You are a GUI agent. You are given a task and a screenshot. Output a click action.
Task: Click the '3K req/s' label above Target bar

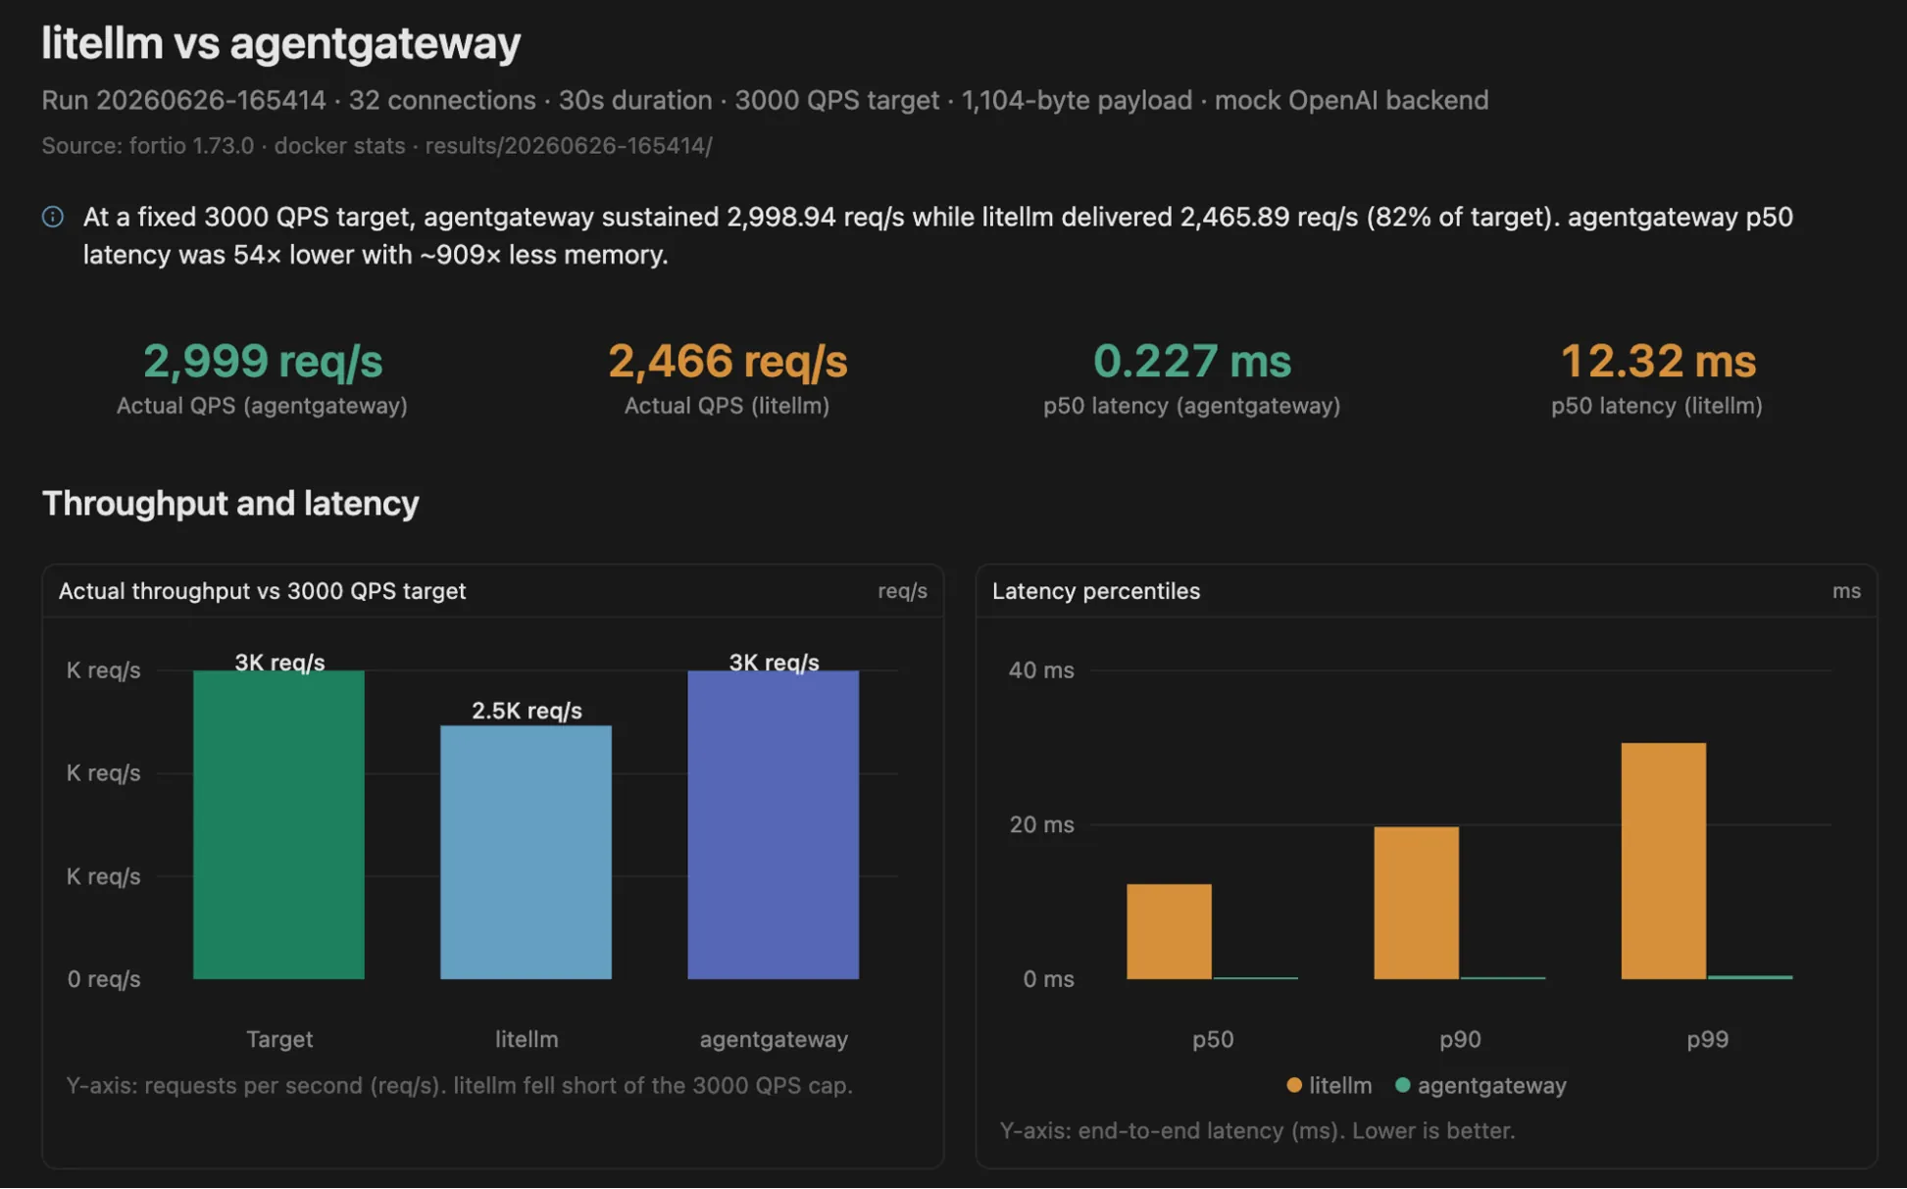tap(279, 663)
